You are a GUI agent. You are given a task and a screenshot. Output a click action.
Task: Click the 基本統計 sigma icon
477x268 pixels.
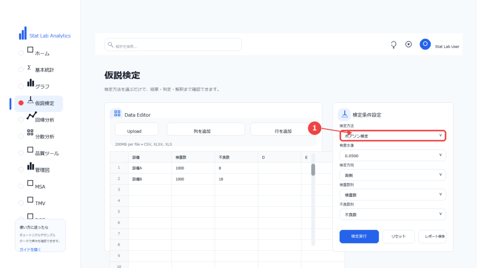pos(29,67)
